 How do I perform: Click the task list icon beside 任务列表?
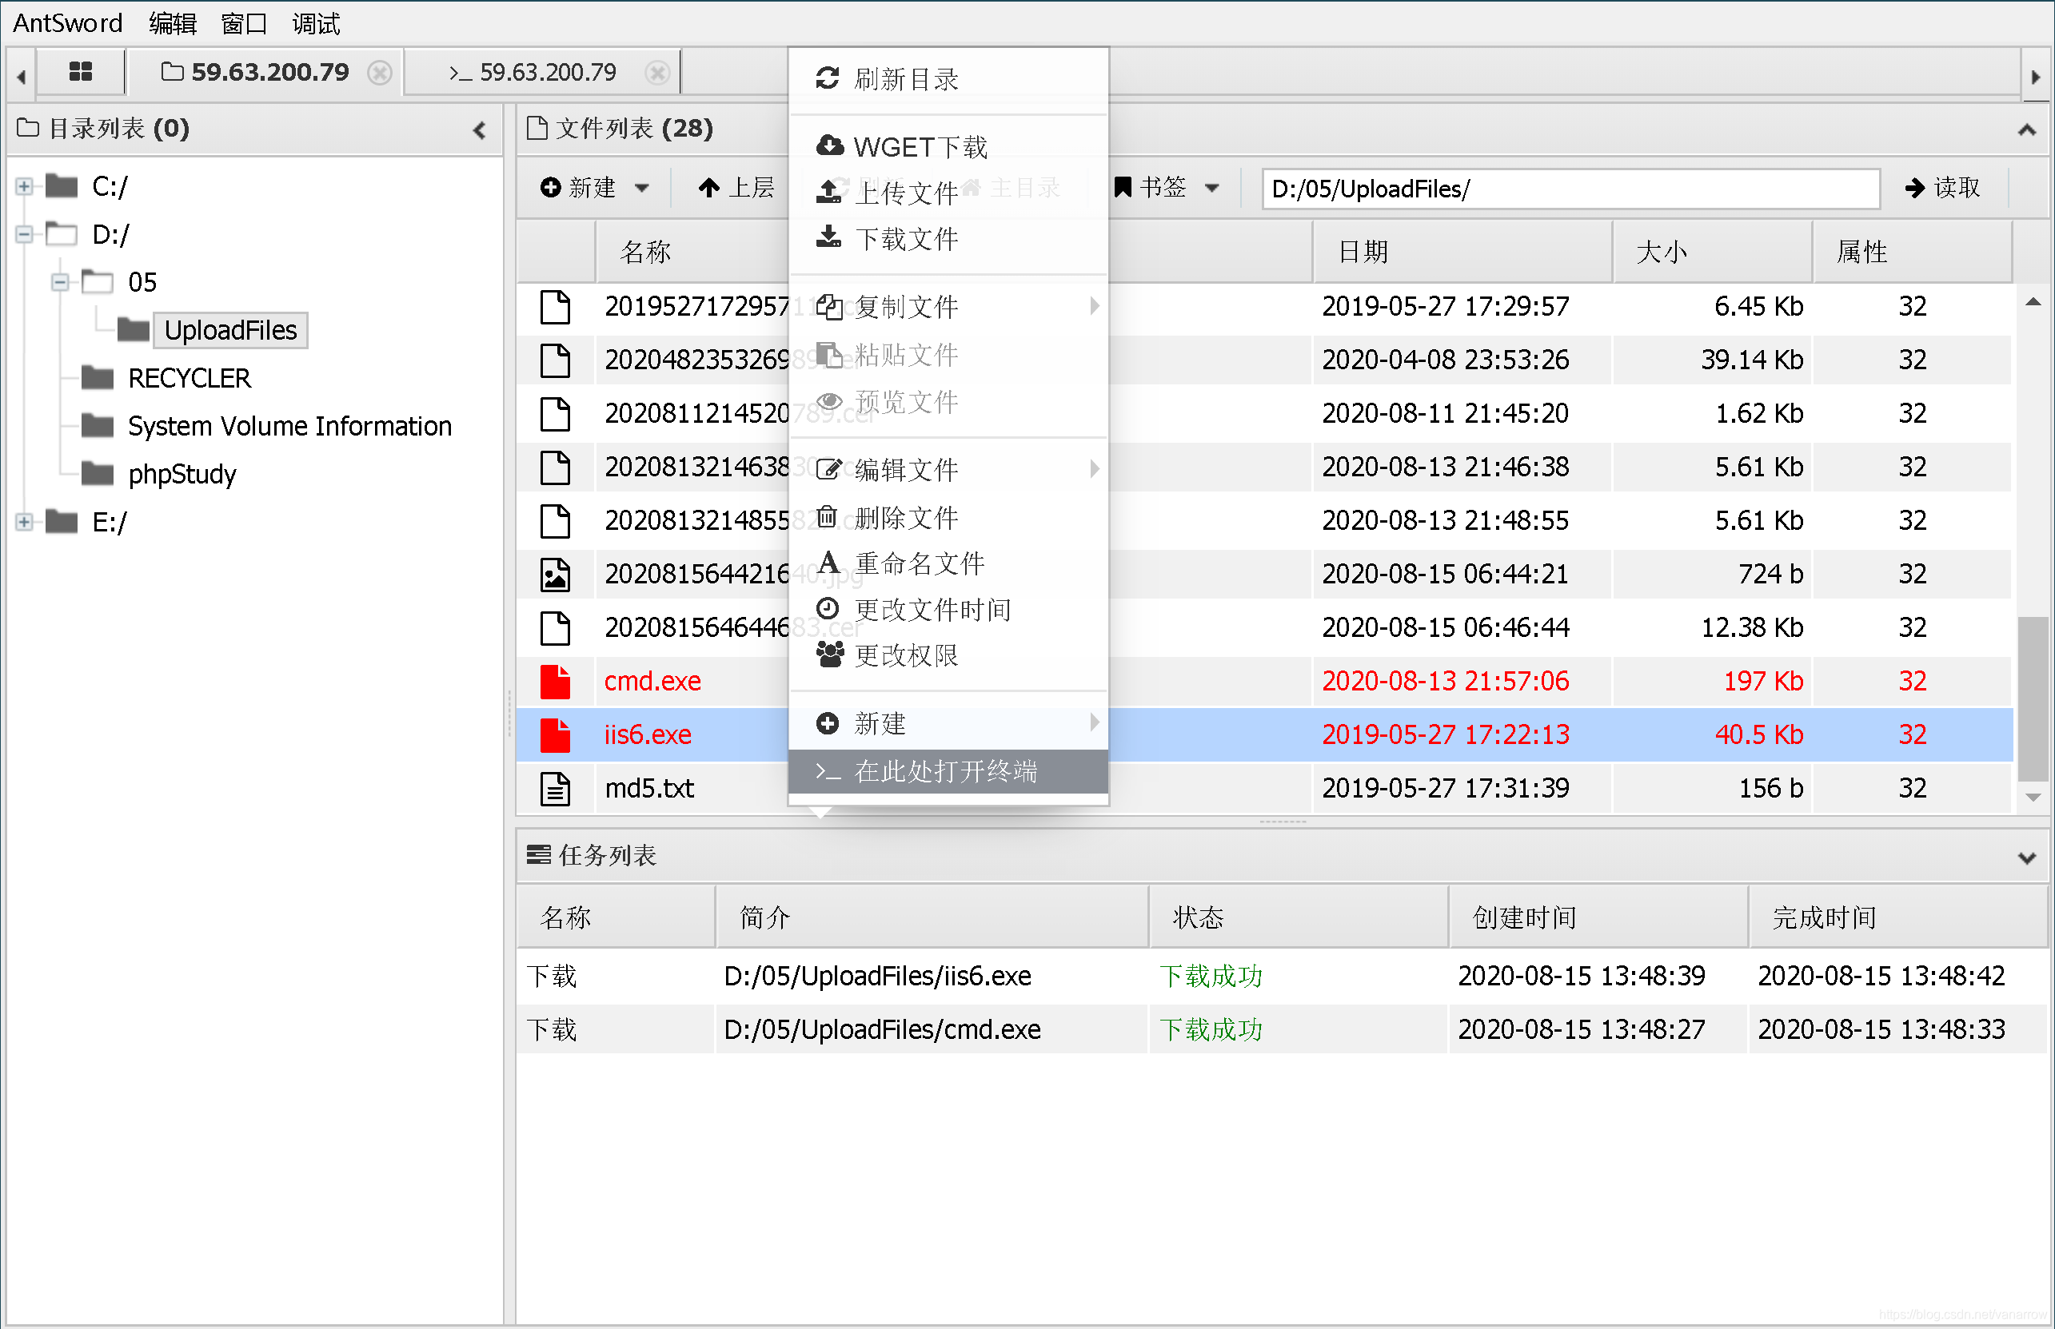coord(538,854)
